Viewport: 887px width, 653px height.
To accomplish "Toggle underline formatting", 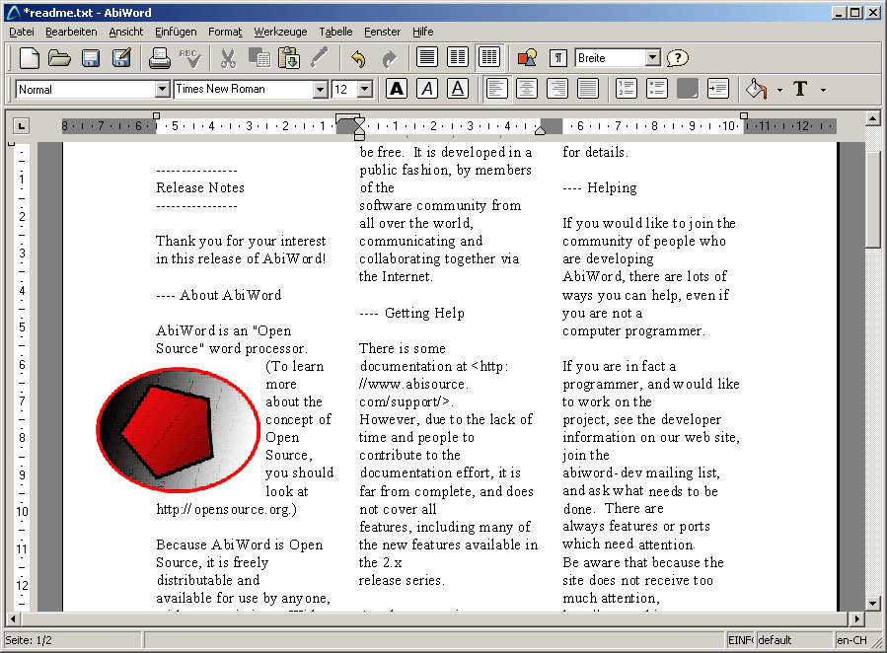I will tap(458, 89).
